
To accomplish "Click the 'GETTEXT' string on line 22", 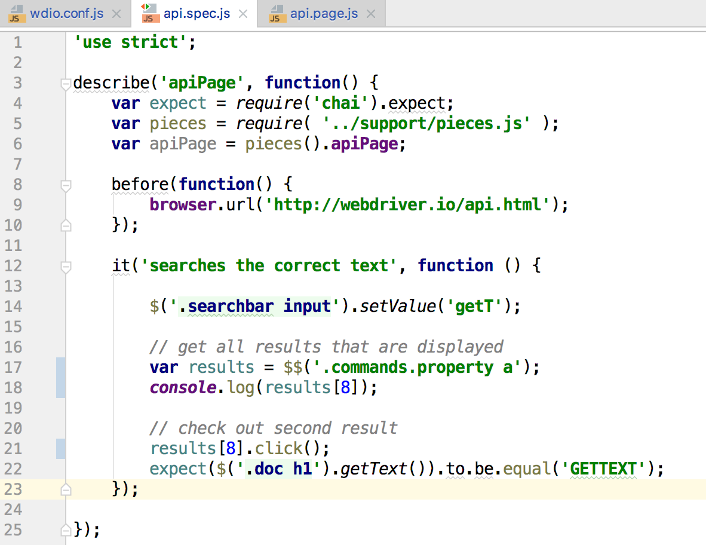I will tap(603, 469).
